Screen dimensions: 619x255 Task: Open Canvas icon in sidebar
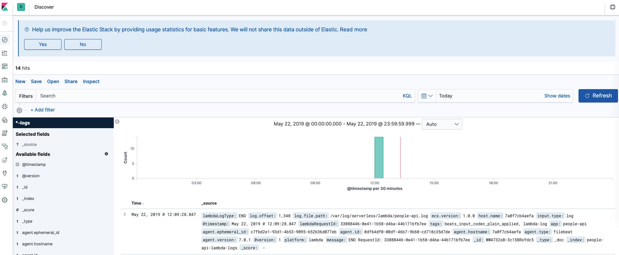5,80
